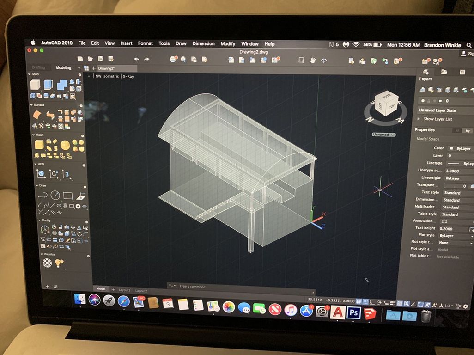The image size is (474, 355).
Task: Open the Text style dropdown
Action: point(456,193)
